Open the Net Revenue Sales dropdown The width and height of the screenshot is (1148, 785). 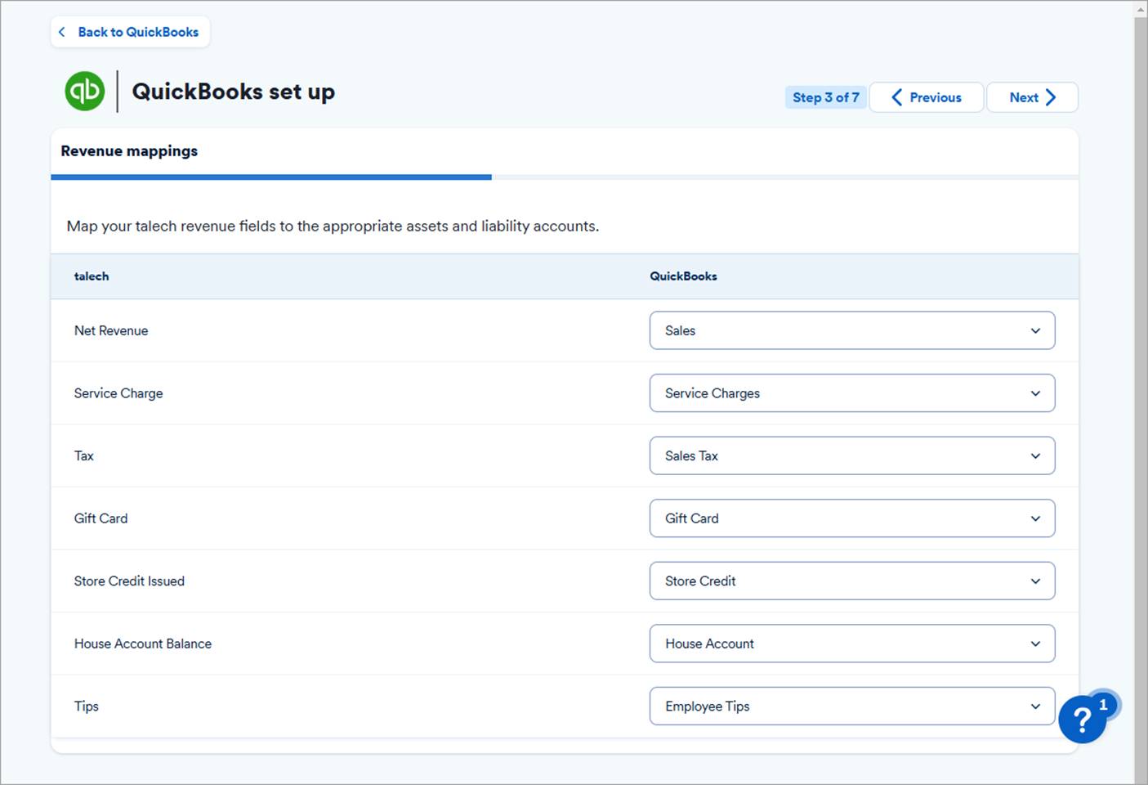851,330
